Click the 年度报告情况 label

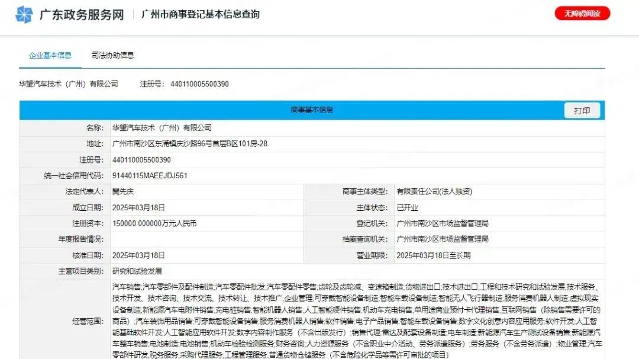tap(80, 239)
